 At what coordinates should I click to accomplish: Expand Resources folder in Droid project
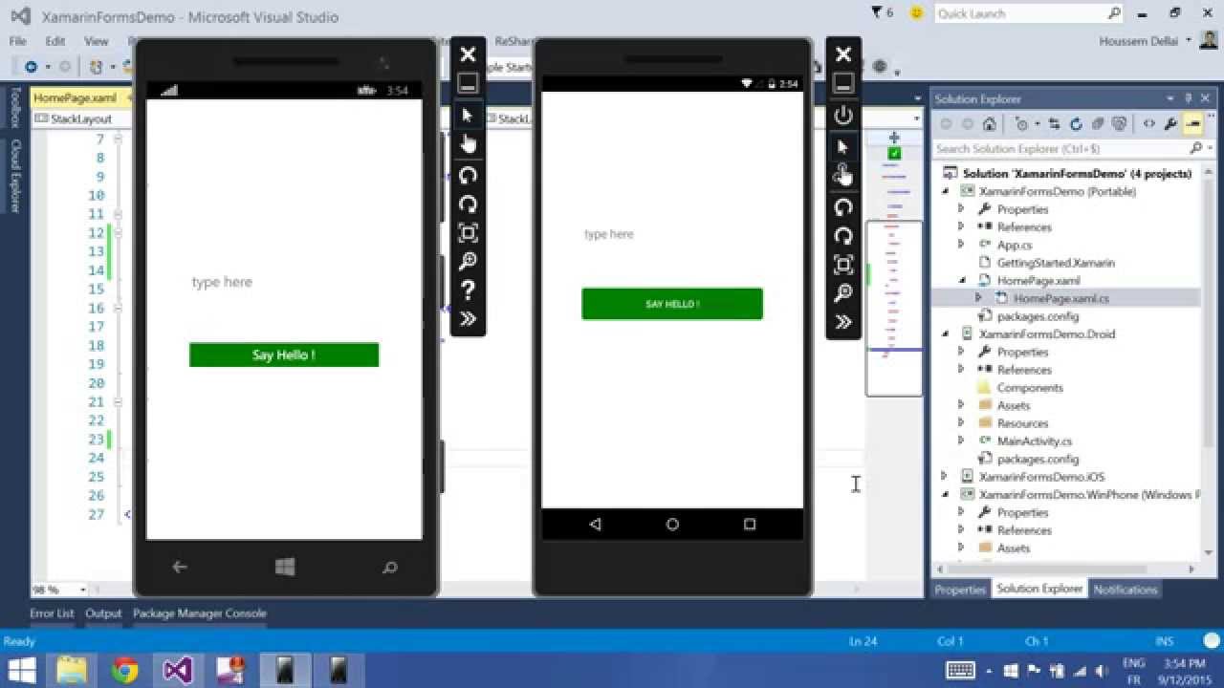click(x=961, y=423)
